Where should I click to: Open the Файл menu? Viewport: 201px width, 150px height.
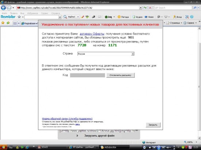pos(4,13)
